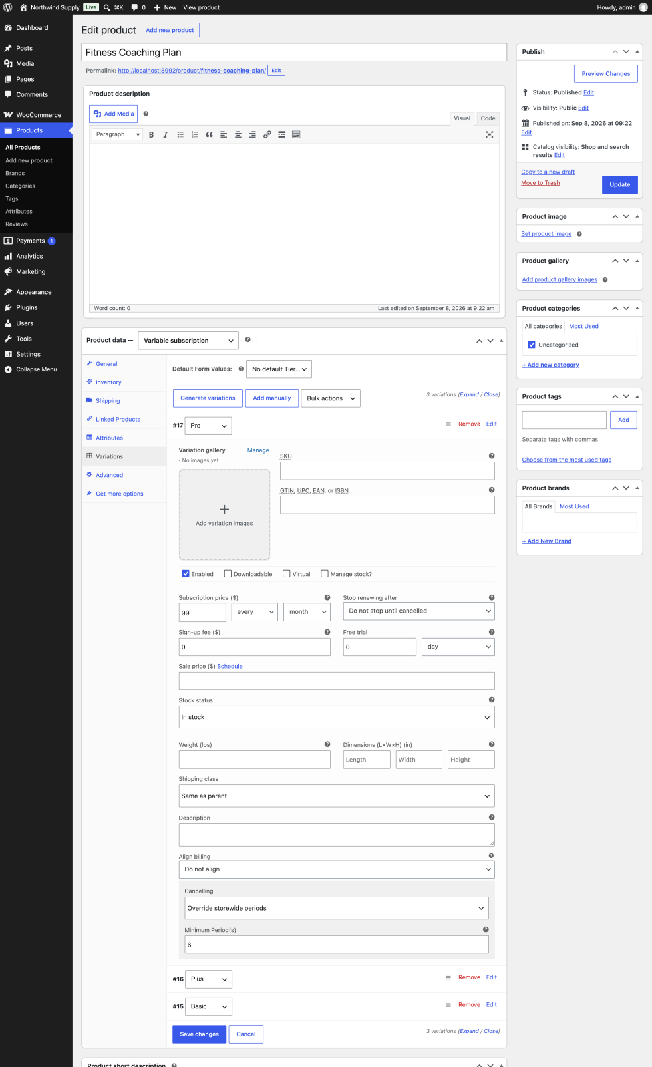The width and height of the screenshot is (652, 1067).
Task: Apply italic formatting in editor toolbar
Action: pos(166,134)
